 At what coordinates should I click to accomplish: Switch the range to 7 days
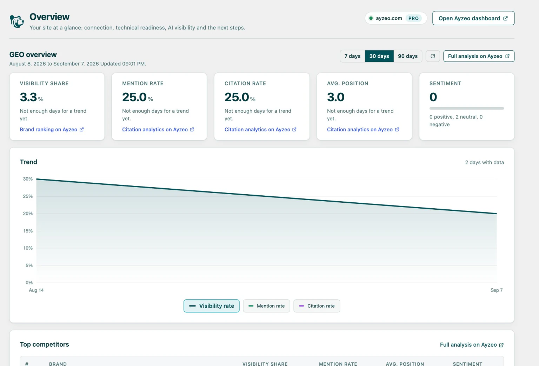352,56
